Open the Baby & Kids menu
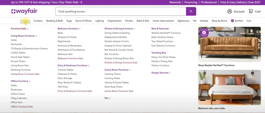The image size is (265, 113). [143, 21]
